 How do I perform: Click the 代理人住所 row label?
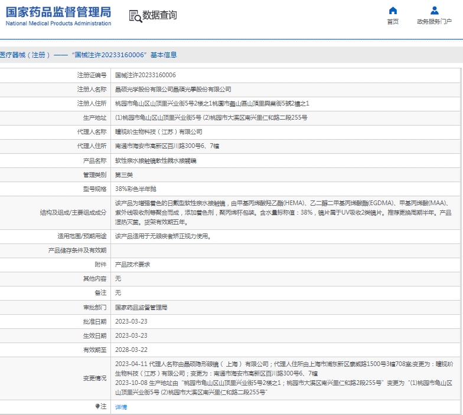click(x=92, y=146)
